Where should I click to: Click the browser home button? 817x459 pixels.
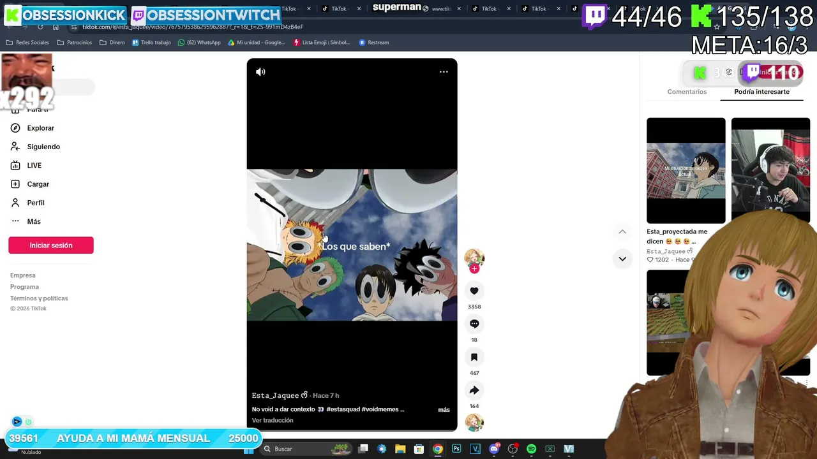(56, 27)
